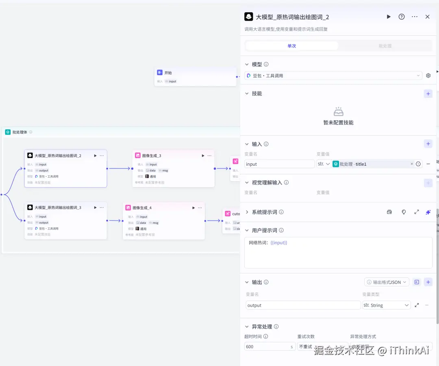This screenshot has height=366, width=439.
Task: Open more menu on 大模型_原热词输出绘图词_3 node
Action: coord(102,207)
